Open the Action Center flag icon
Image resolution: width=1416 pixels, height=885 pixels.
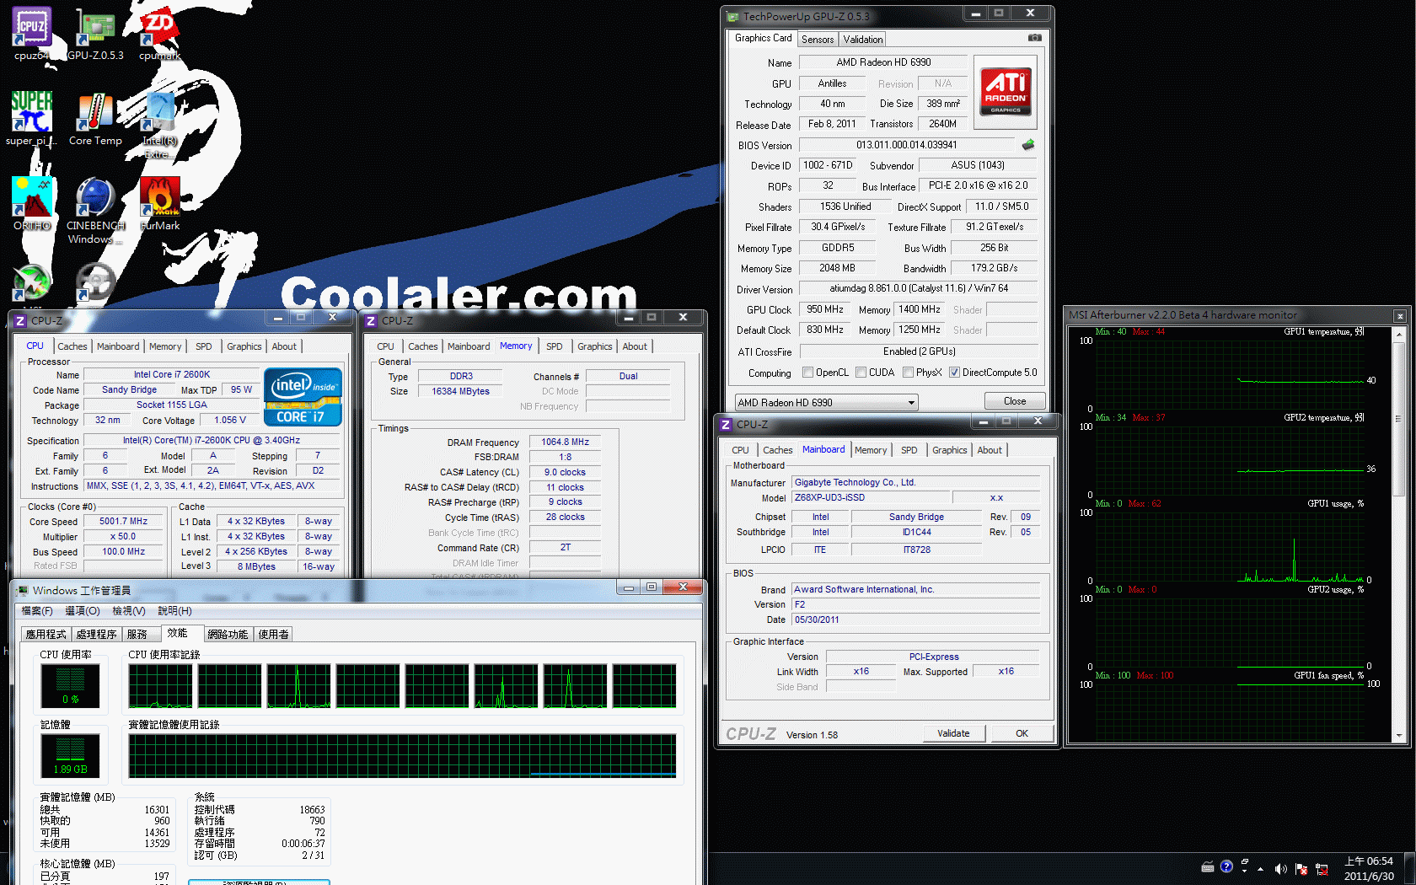1301,868
